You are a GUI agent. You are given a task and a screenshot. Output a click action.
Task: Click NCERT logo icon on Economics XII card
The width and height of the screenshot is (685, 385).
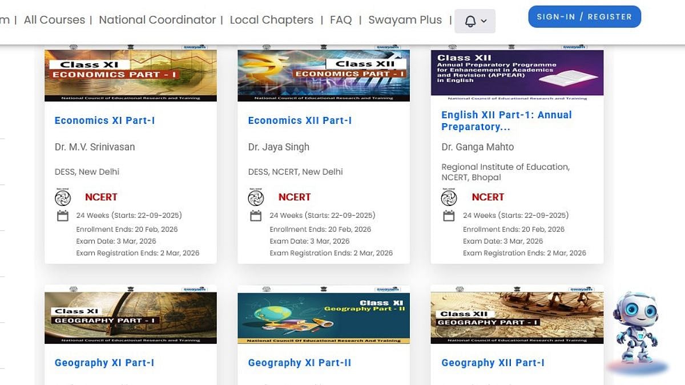pyautogui.click(x=256, y=197)
